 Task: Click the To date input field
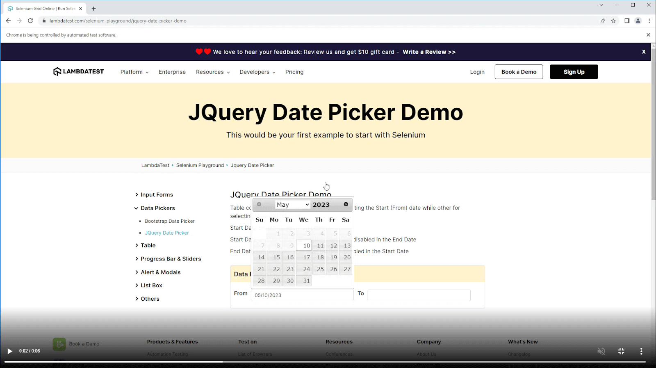point(419,295)
